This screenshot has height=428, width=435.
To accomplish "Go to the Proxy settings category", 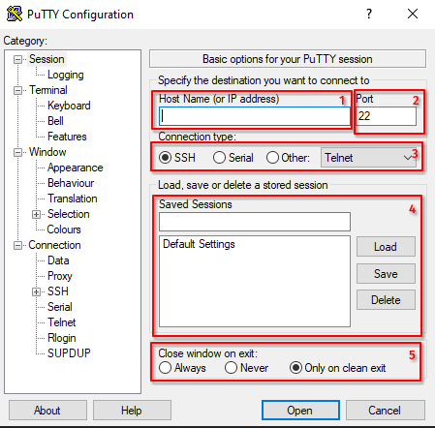I will pos(60,276).
